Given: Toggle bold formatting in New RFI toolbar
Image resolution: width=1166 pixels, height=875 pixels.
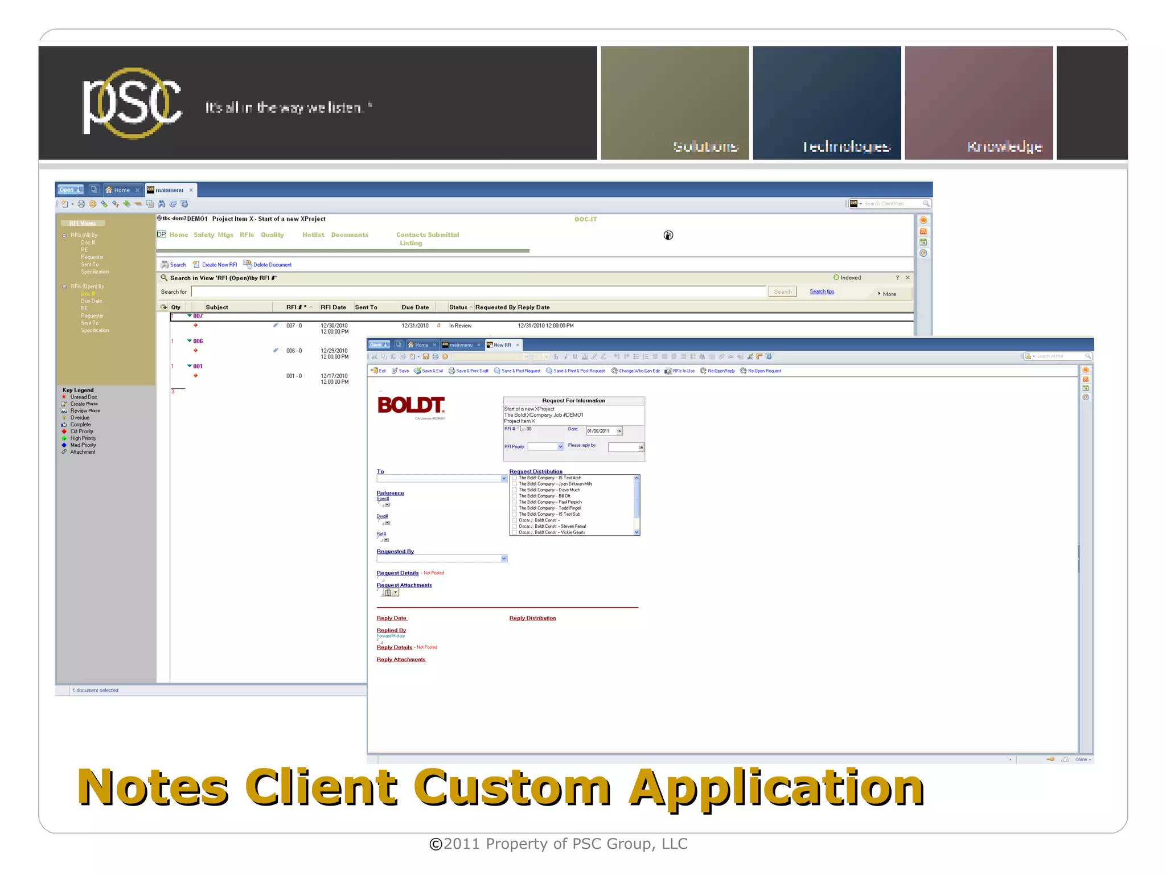Looking at the screenshot, I should click(556, 357).
